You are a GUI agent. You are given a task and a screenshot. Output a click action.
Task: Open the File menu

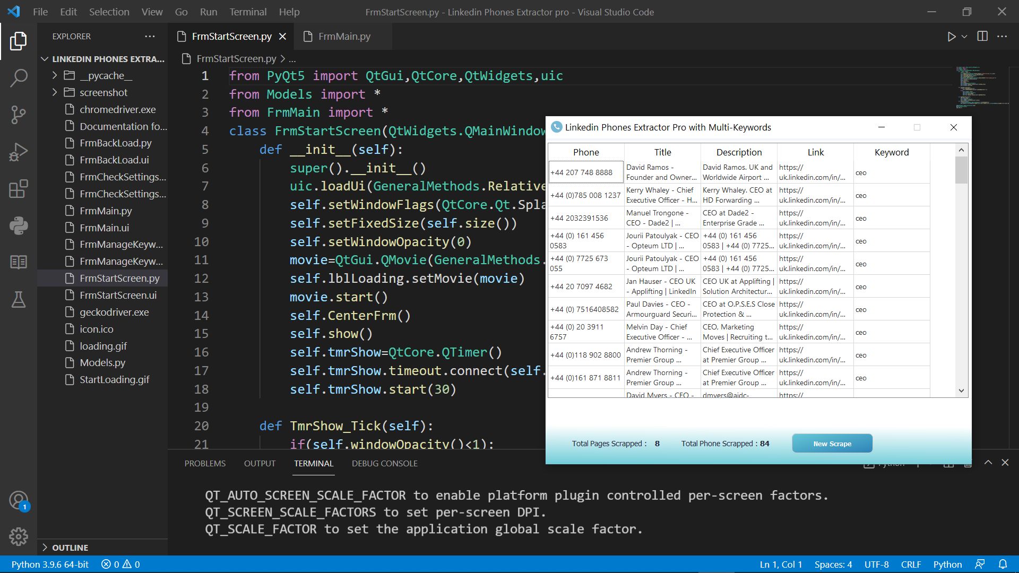[40, 12]
